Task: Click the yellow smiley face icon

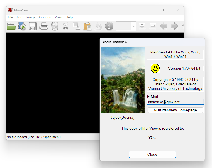Action: click(x=155, y=68)
